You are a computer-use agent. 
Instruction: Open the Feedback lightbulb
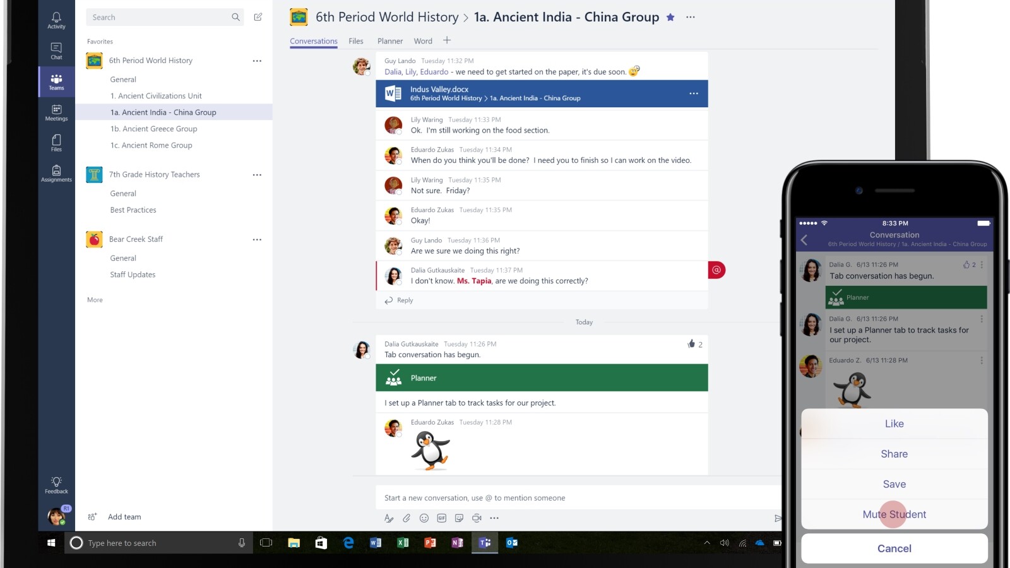coord(56,485)
